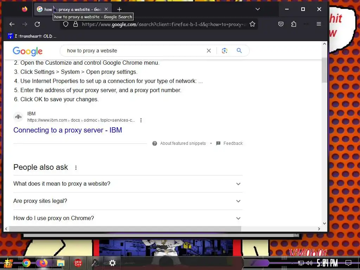Click the horizontal scrollbar right arrow
Viewport: 360px width, 270px height.
(x=319, y=229)
